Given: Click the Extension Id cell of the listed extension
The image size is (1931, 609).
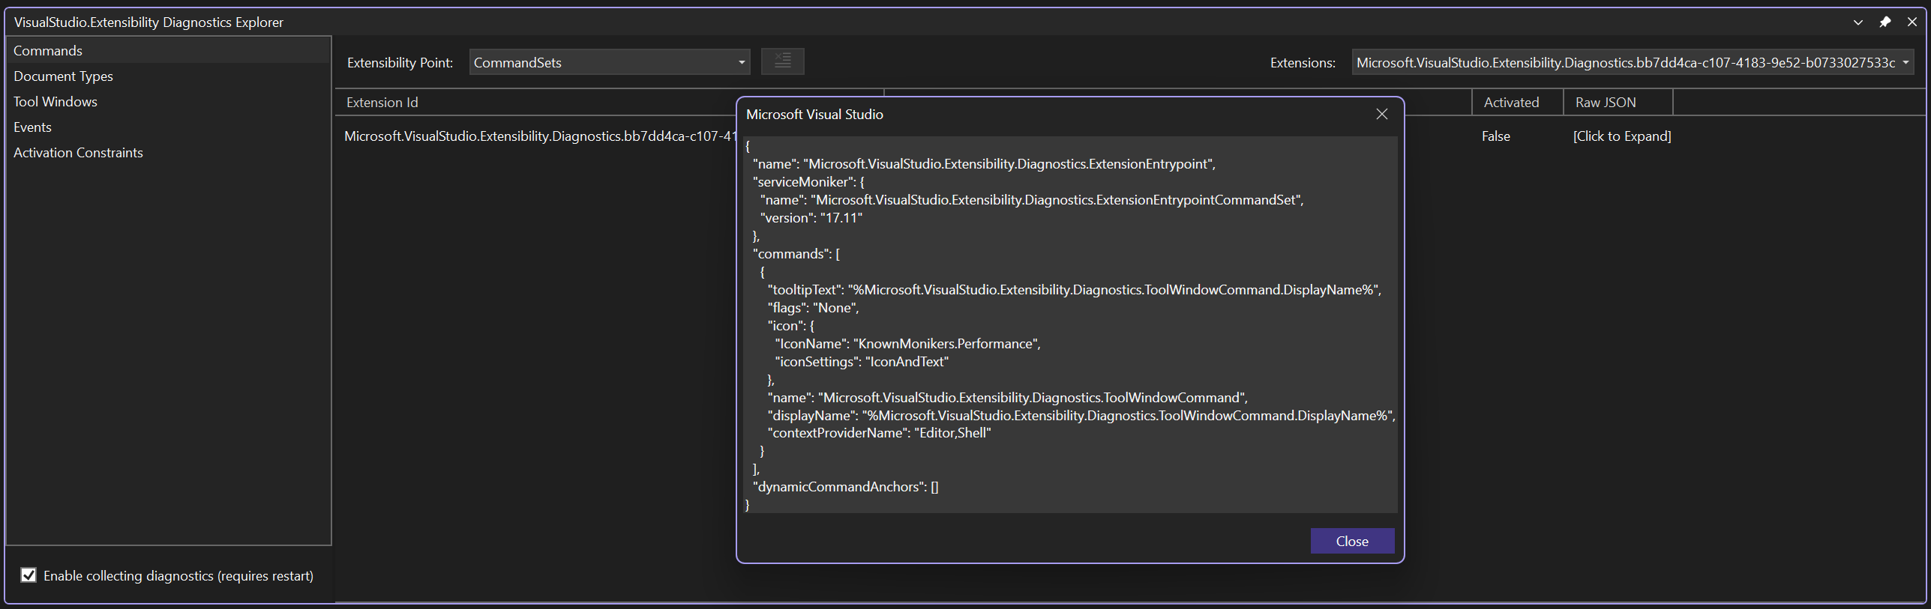Looking at the screenshot, I should click(x=540, y=136).
